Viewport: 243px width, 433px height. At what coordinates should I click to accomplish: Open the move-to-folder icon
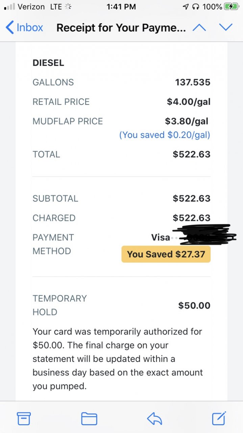point(89,419)
